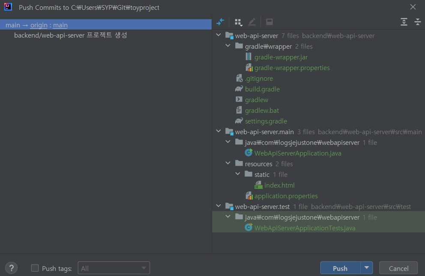The width and height of the screenshot is (425, 276).
Task: Select the gradle-wrapper.properties file name
Action: point(292,68)
